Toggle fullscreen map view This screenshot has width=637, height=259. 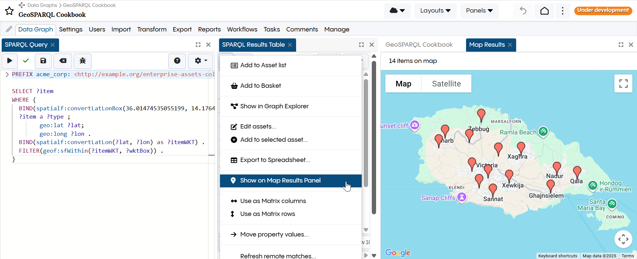(623, 83)
